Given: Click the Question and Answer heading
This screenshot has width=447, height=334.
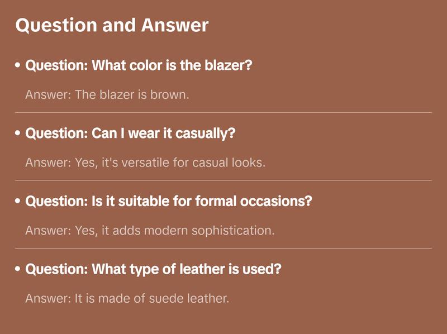Looking at the screenshot, I should click(112, 25).
